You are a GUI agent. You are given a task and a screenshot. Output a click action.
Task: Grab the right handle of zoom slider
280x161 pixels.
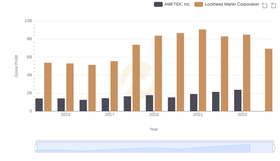point(273,148)
